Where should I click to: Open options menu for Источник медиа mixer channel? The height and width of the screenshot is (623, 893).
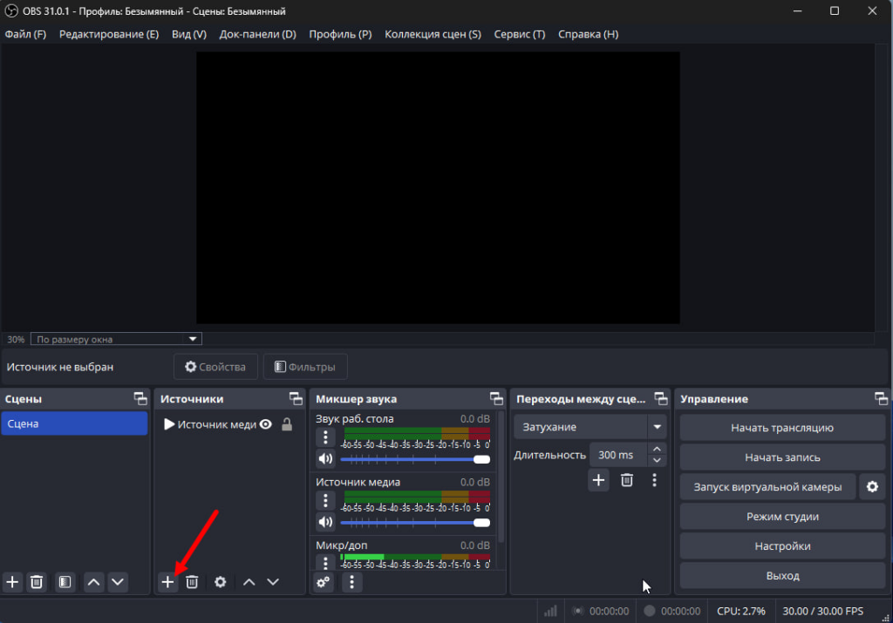coord(325,500)
